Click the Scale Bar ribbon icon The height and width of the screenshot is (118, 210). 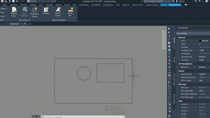tap(71, 10)
